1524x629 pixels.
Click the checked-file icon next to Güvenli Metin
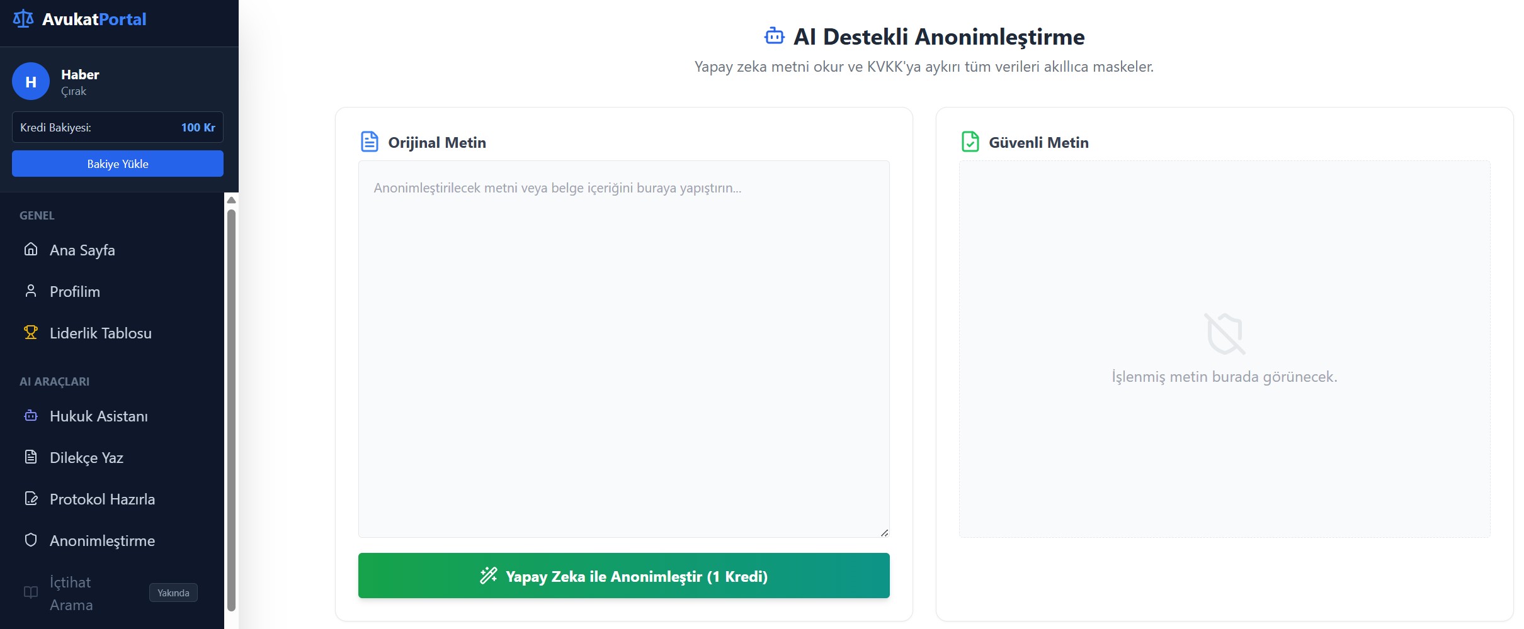click(970, 142)
